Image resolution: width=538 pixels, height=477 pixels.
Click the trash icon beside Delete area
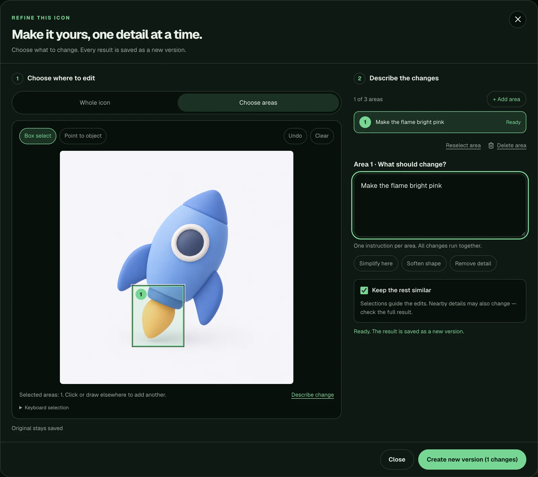tap(491, 145)
